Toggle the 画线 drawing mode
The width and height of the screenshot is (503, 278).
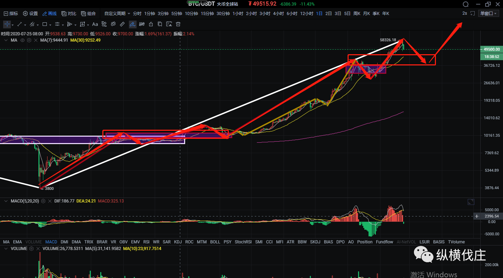(x=49, y=14)
